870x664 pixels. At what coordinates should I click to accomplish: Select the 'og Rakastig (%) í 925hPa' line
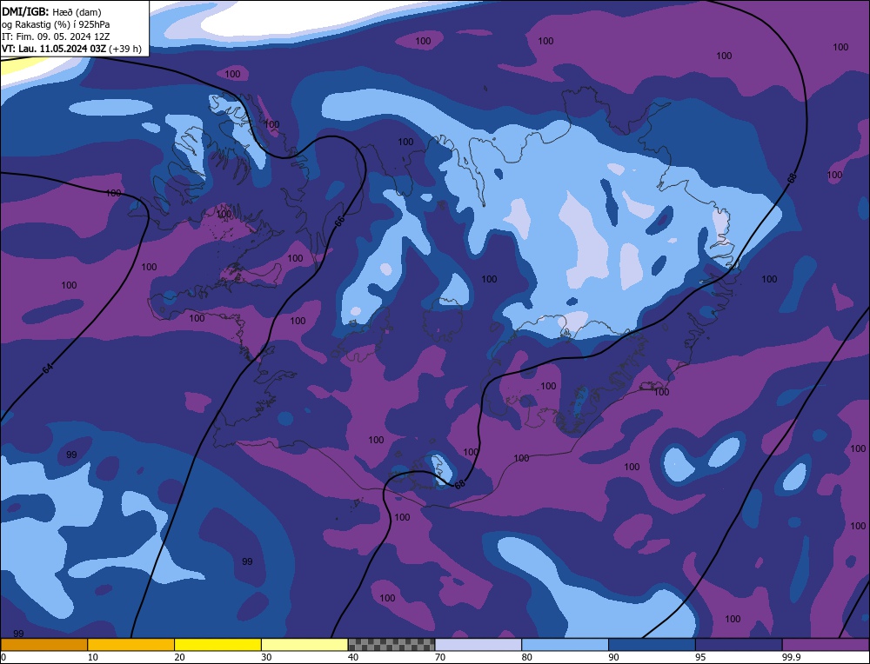(x=56, y=24)
